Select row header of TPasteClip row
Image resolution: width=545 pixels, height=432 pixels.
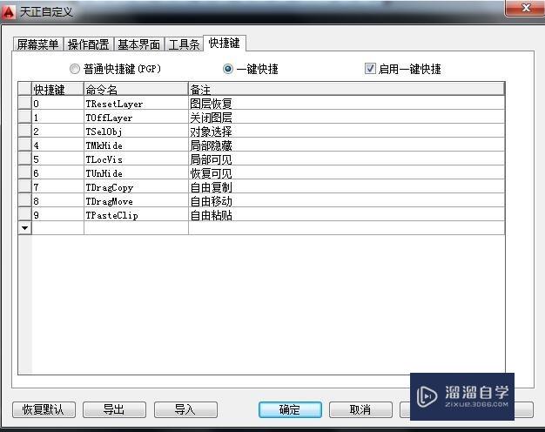(24, 214)
